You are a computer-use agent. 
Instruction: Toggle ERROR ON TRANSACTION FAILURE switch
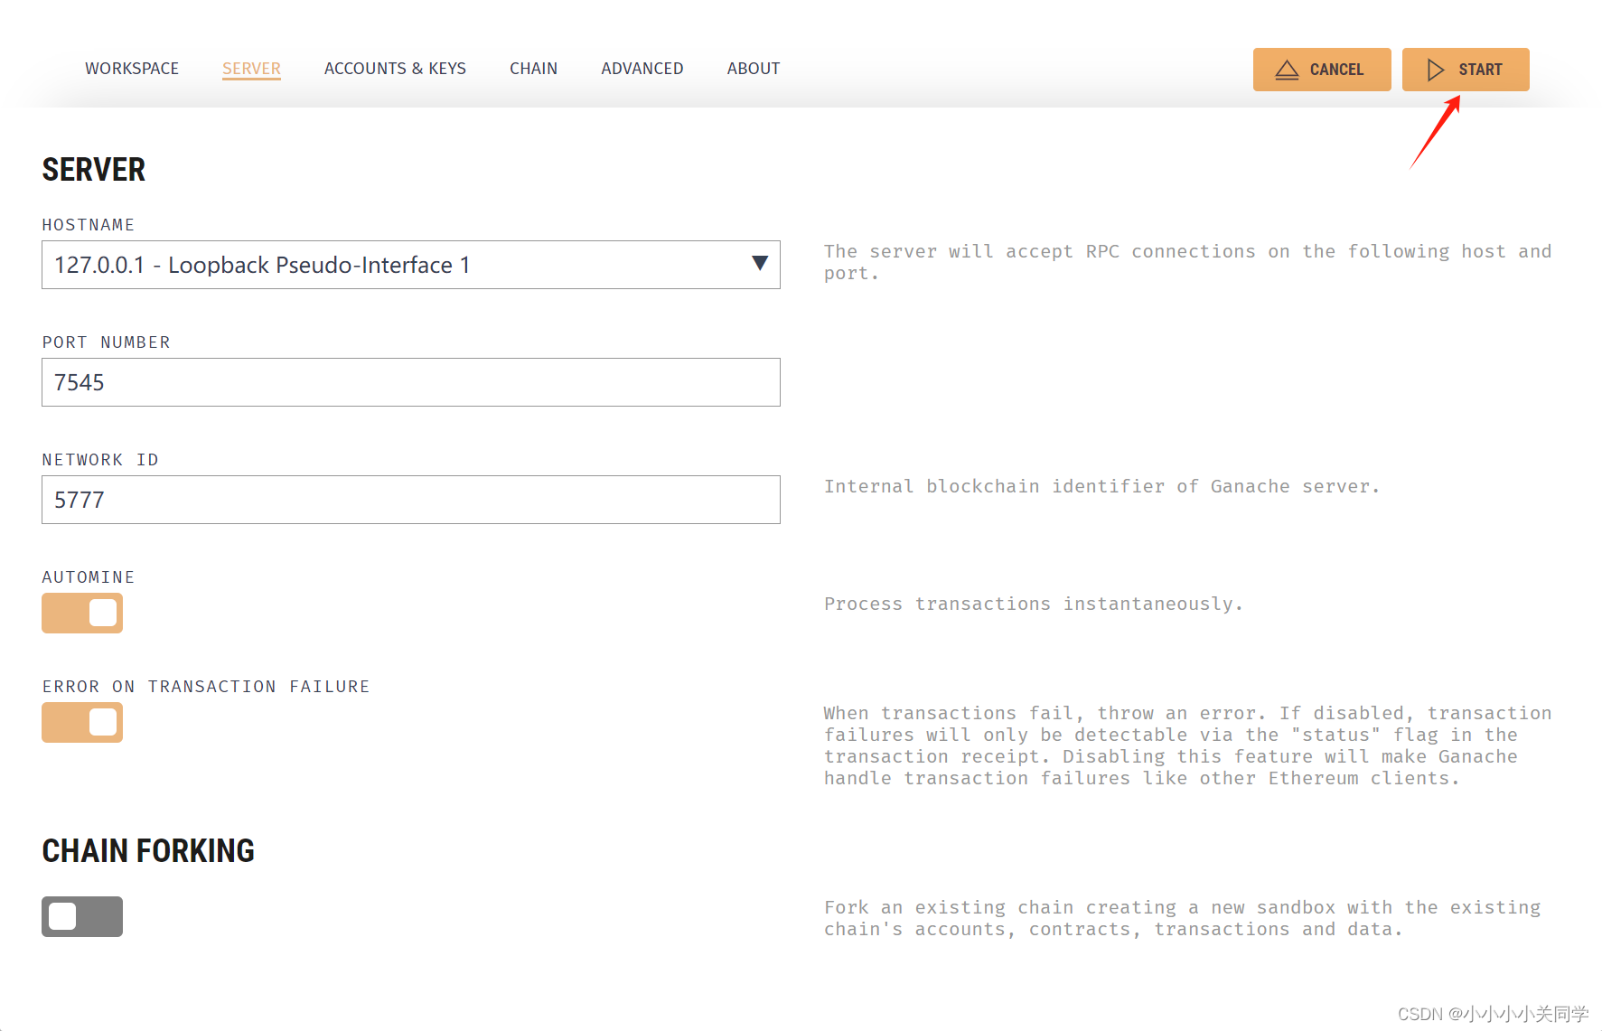[82, 723]
